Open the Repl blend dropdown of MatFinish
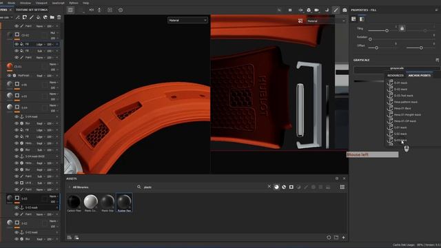Viewport: 441px width, 248px height. (x=40, y=76)
